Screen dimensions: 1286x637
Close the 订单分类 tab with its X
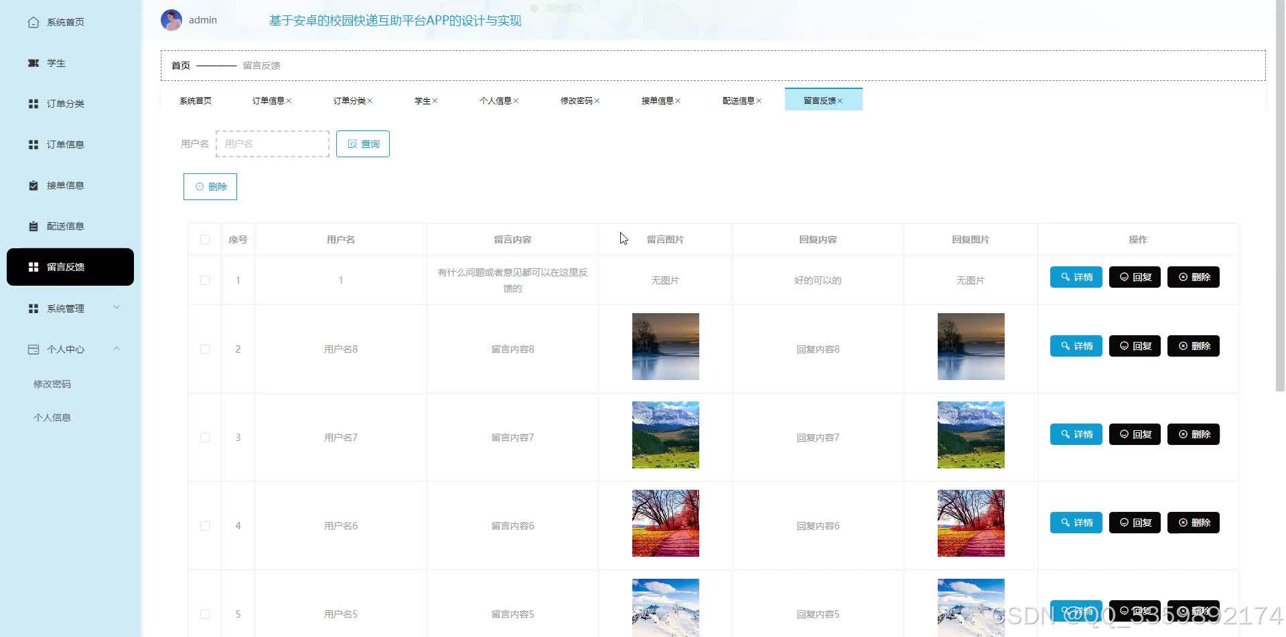click(370, 101)
